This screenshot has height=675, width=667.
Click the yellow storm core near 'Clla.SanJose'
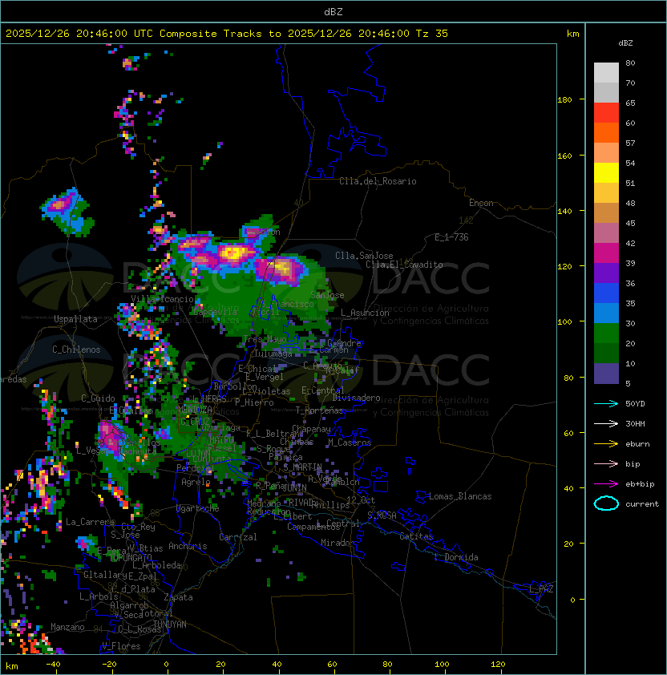[x=282, y=269]
